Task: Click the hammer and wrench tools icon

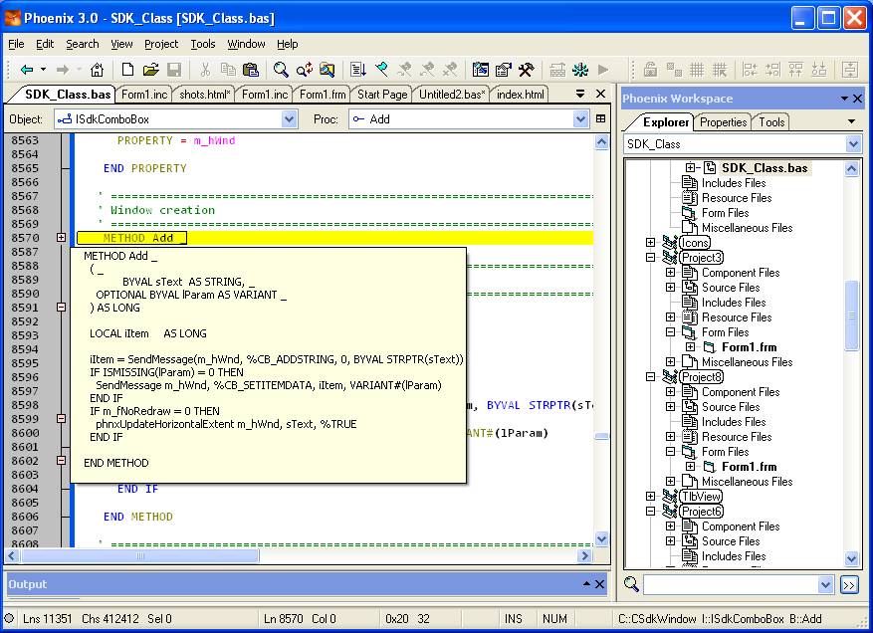Action: point(527,70)
